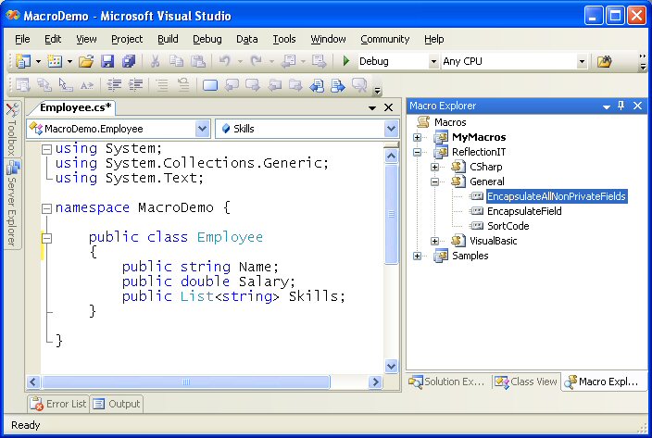The width and height of the screenshot is (652, 438).
Task: Close the Macro Explorer panel
Action: (637, 106)
